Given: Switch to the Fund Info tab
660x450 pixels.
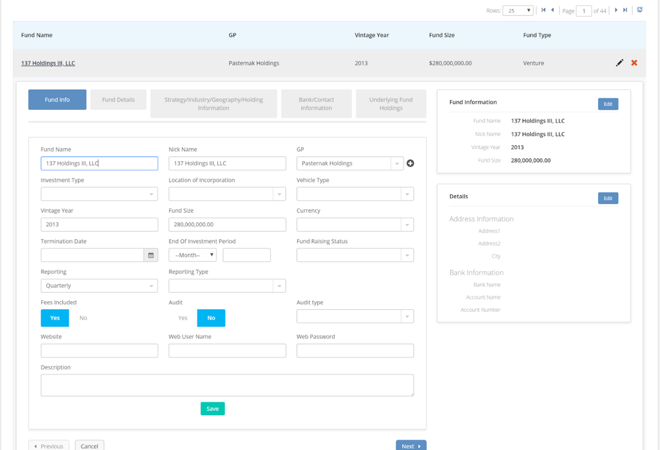Looking at the screenshot, I should (x=57, y=100).
